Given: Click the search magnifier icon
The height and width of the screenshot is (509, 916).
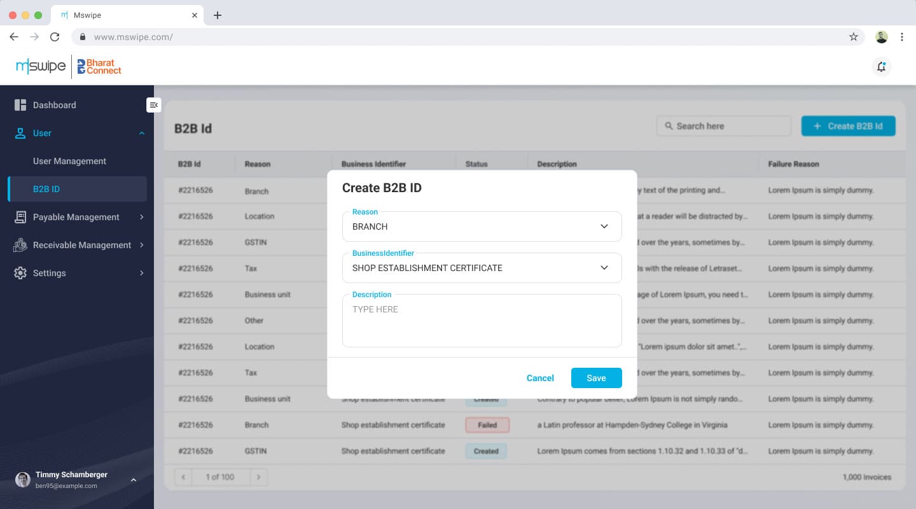Looking at the screenshot, I should pyautogui.click(x=669, y=126).
